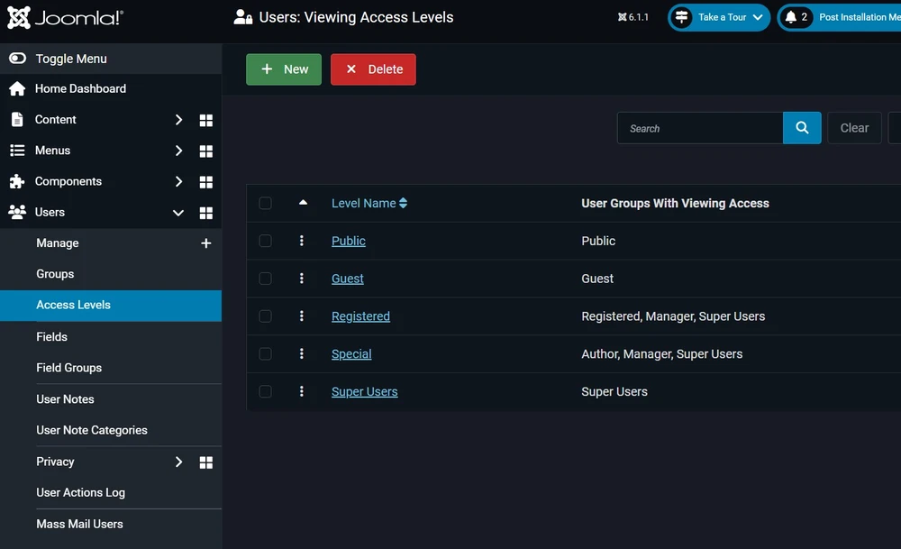Open User Actions Log menu item
The width and height of the screenshot is (901, 549).
(80, 492)
